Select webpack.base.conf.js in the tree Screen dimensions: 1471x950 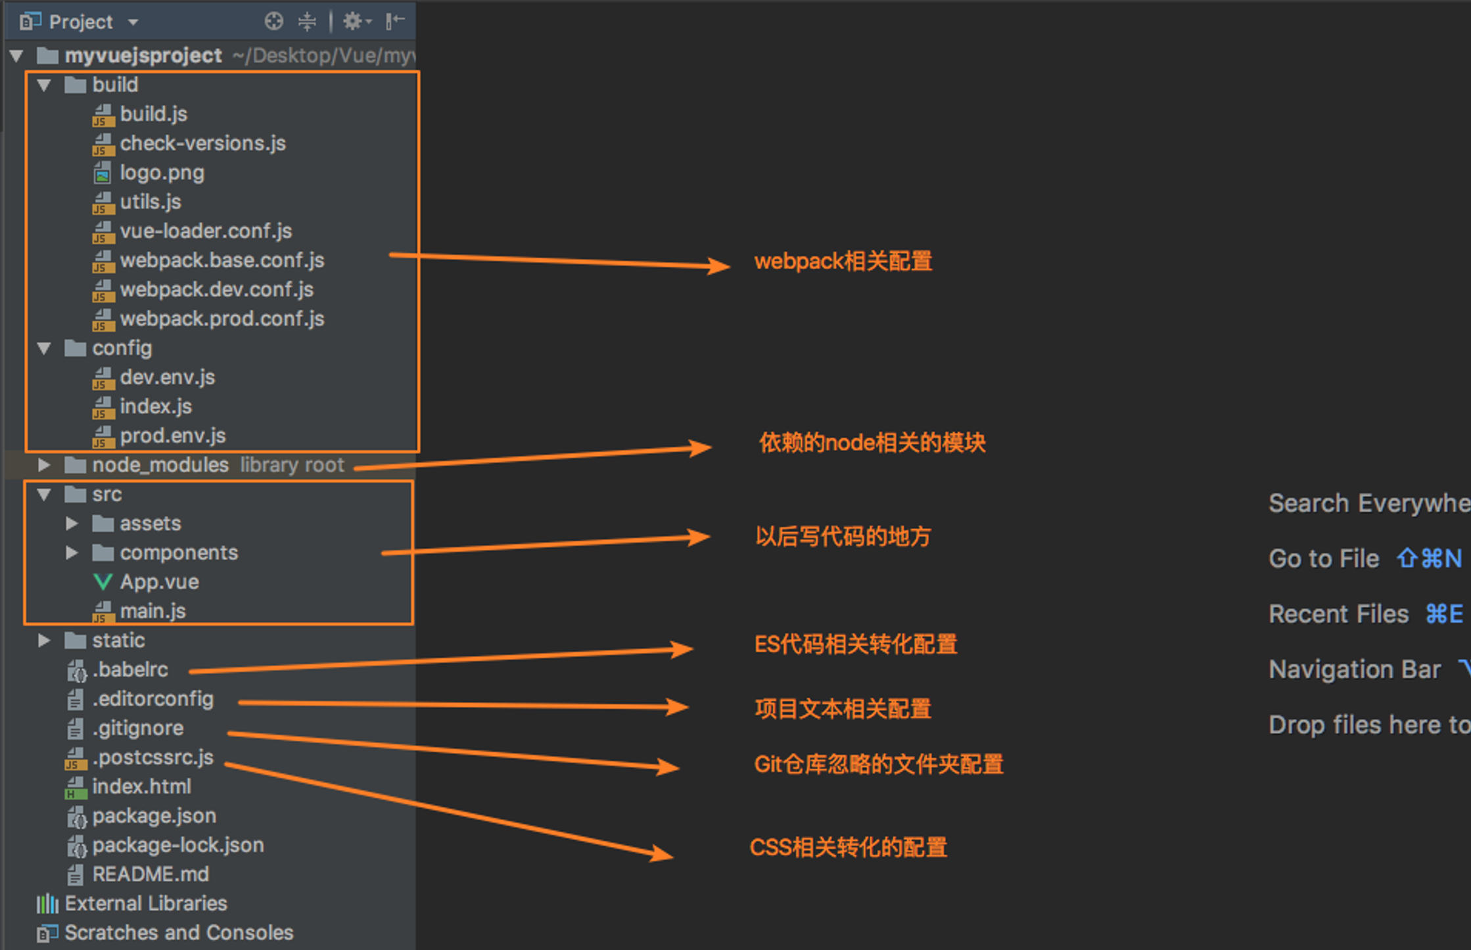pos(222,261)
